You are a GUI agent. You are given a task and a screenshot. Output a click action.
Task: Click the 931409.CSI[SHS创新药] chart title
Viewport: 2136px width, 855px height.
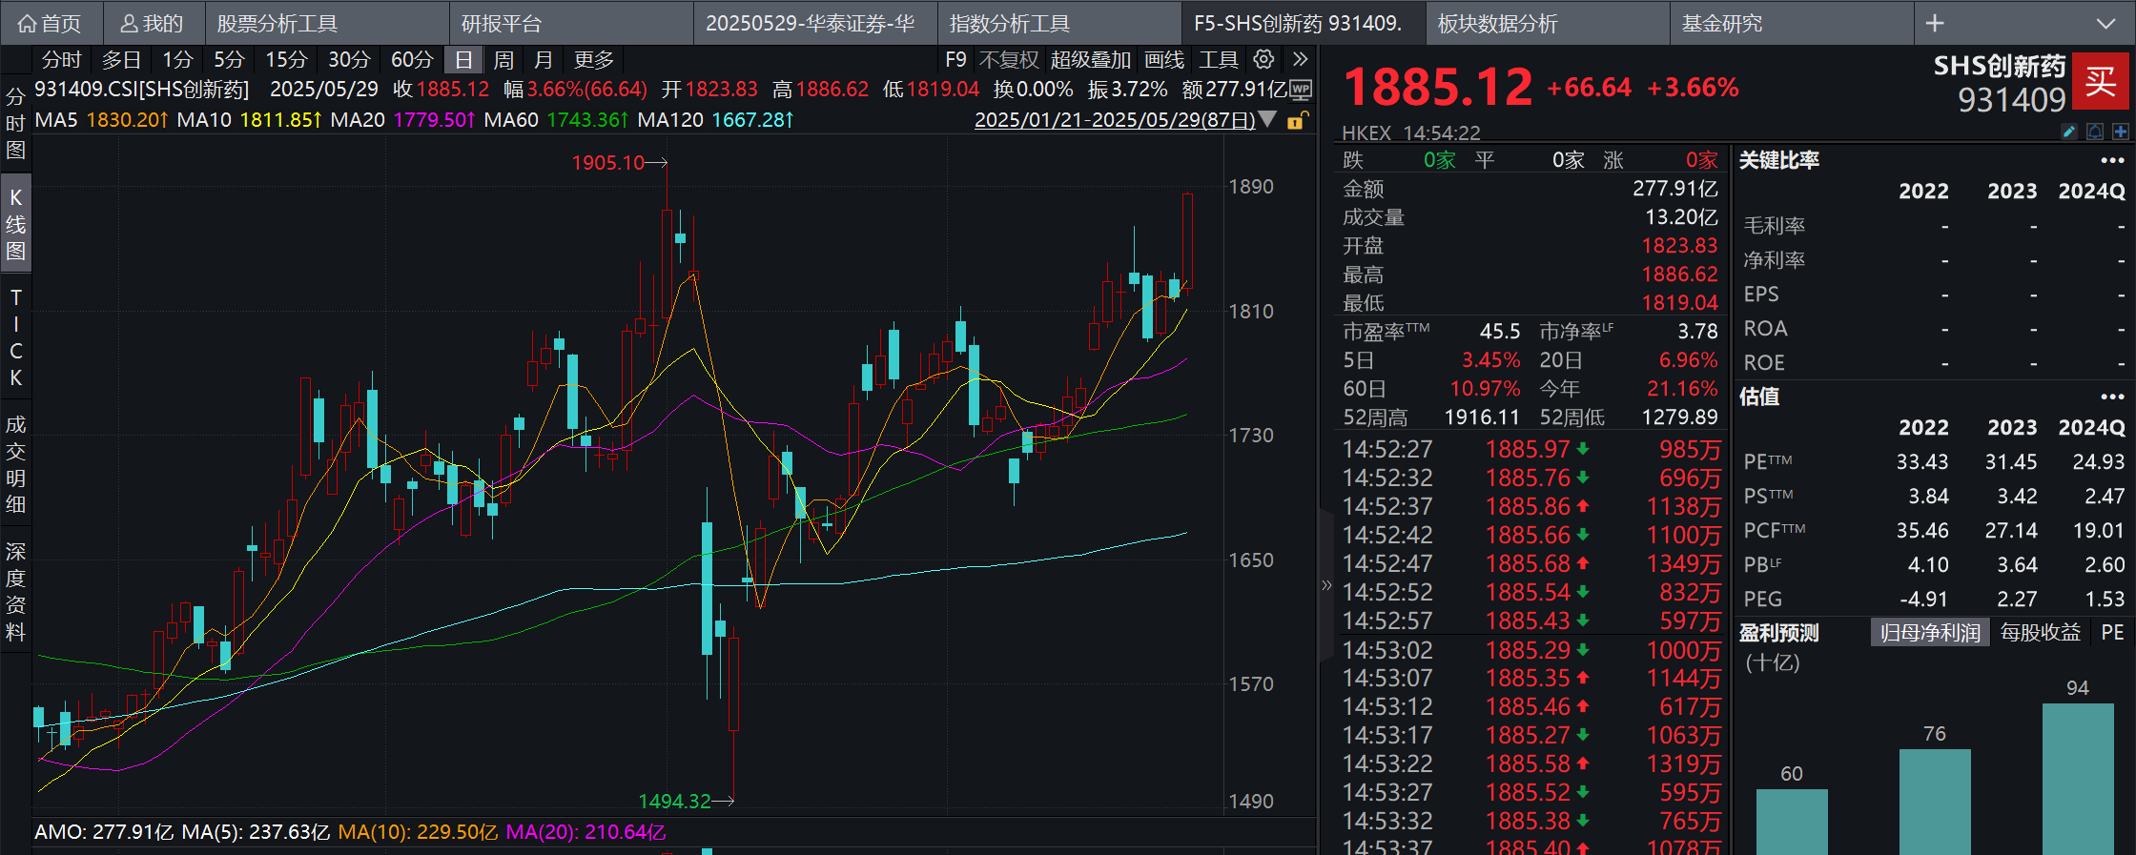coord(142,90)
